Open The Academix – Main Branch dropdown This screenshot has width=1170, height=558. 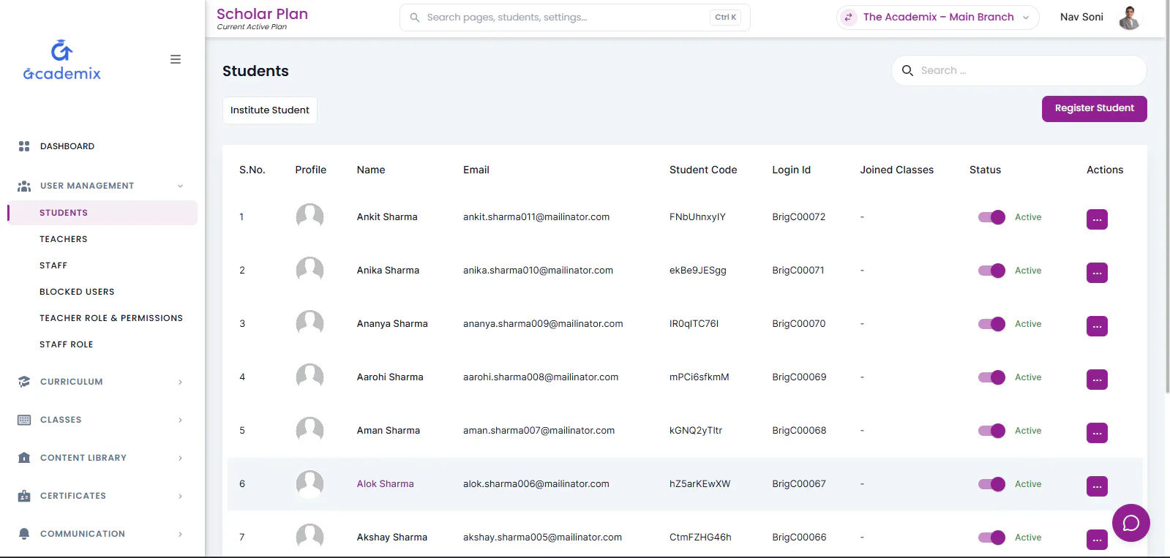point(938,18)
